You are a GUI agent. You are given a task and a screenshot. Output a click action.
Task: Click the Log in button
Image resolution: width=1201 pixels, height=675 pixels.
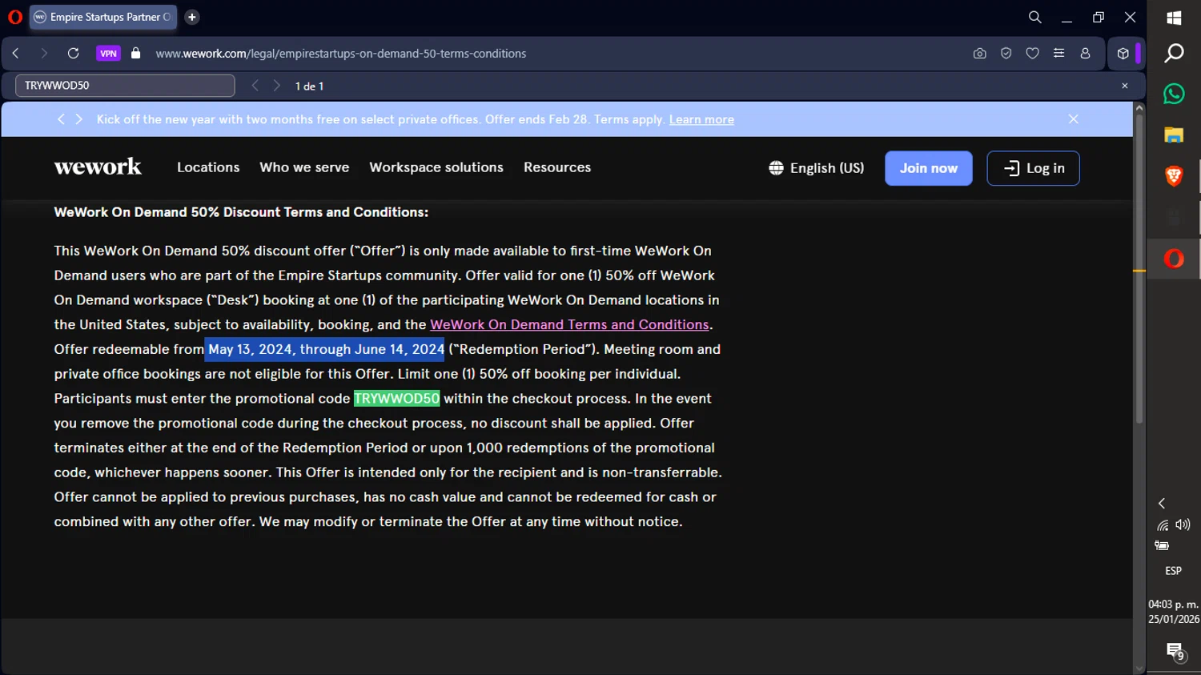1033,168
